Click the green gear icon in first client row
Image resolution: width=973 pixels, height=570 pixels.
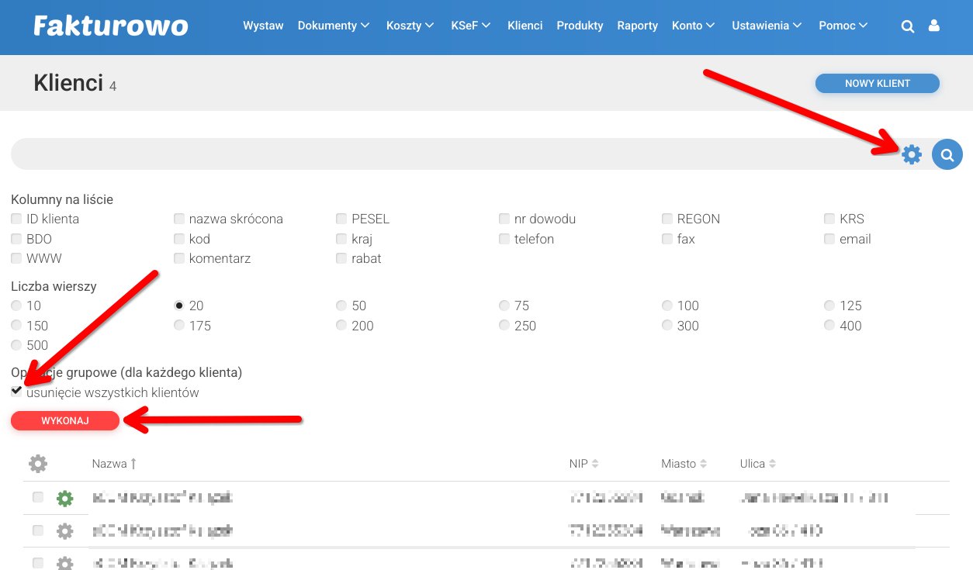pyautogui.click(x=65, y=499)
